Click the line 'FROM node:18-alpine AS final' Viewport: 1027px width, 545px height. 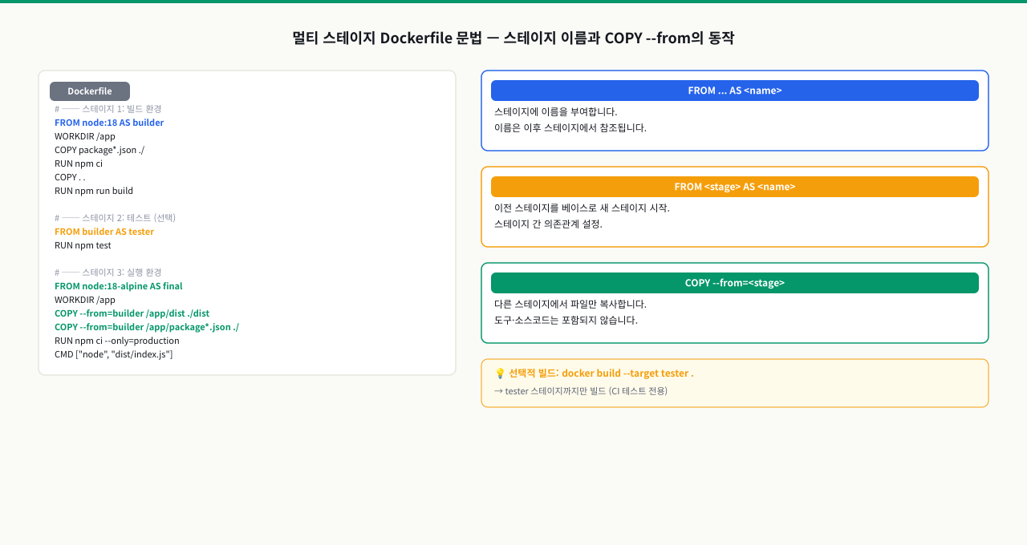point(119,286)
